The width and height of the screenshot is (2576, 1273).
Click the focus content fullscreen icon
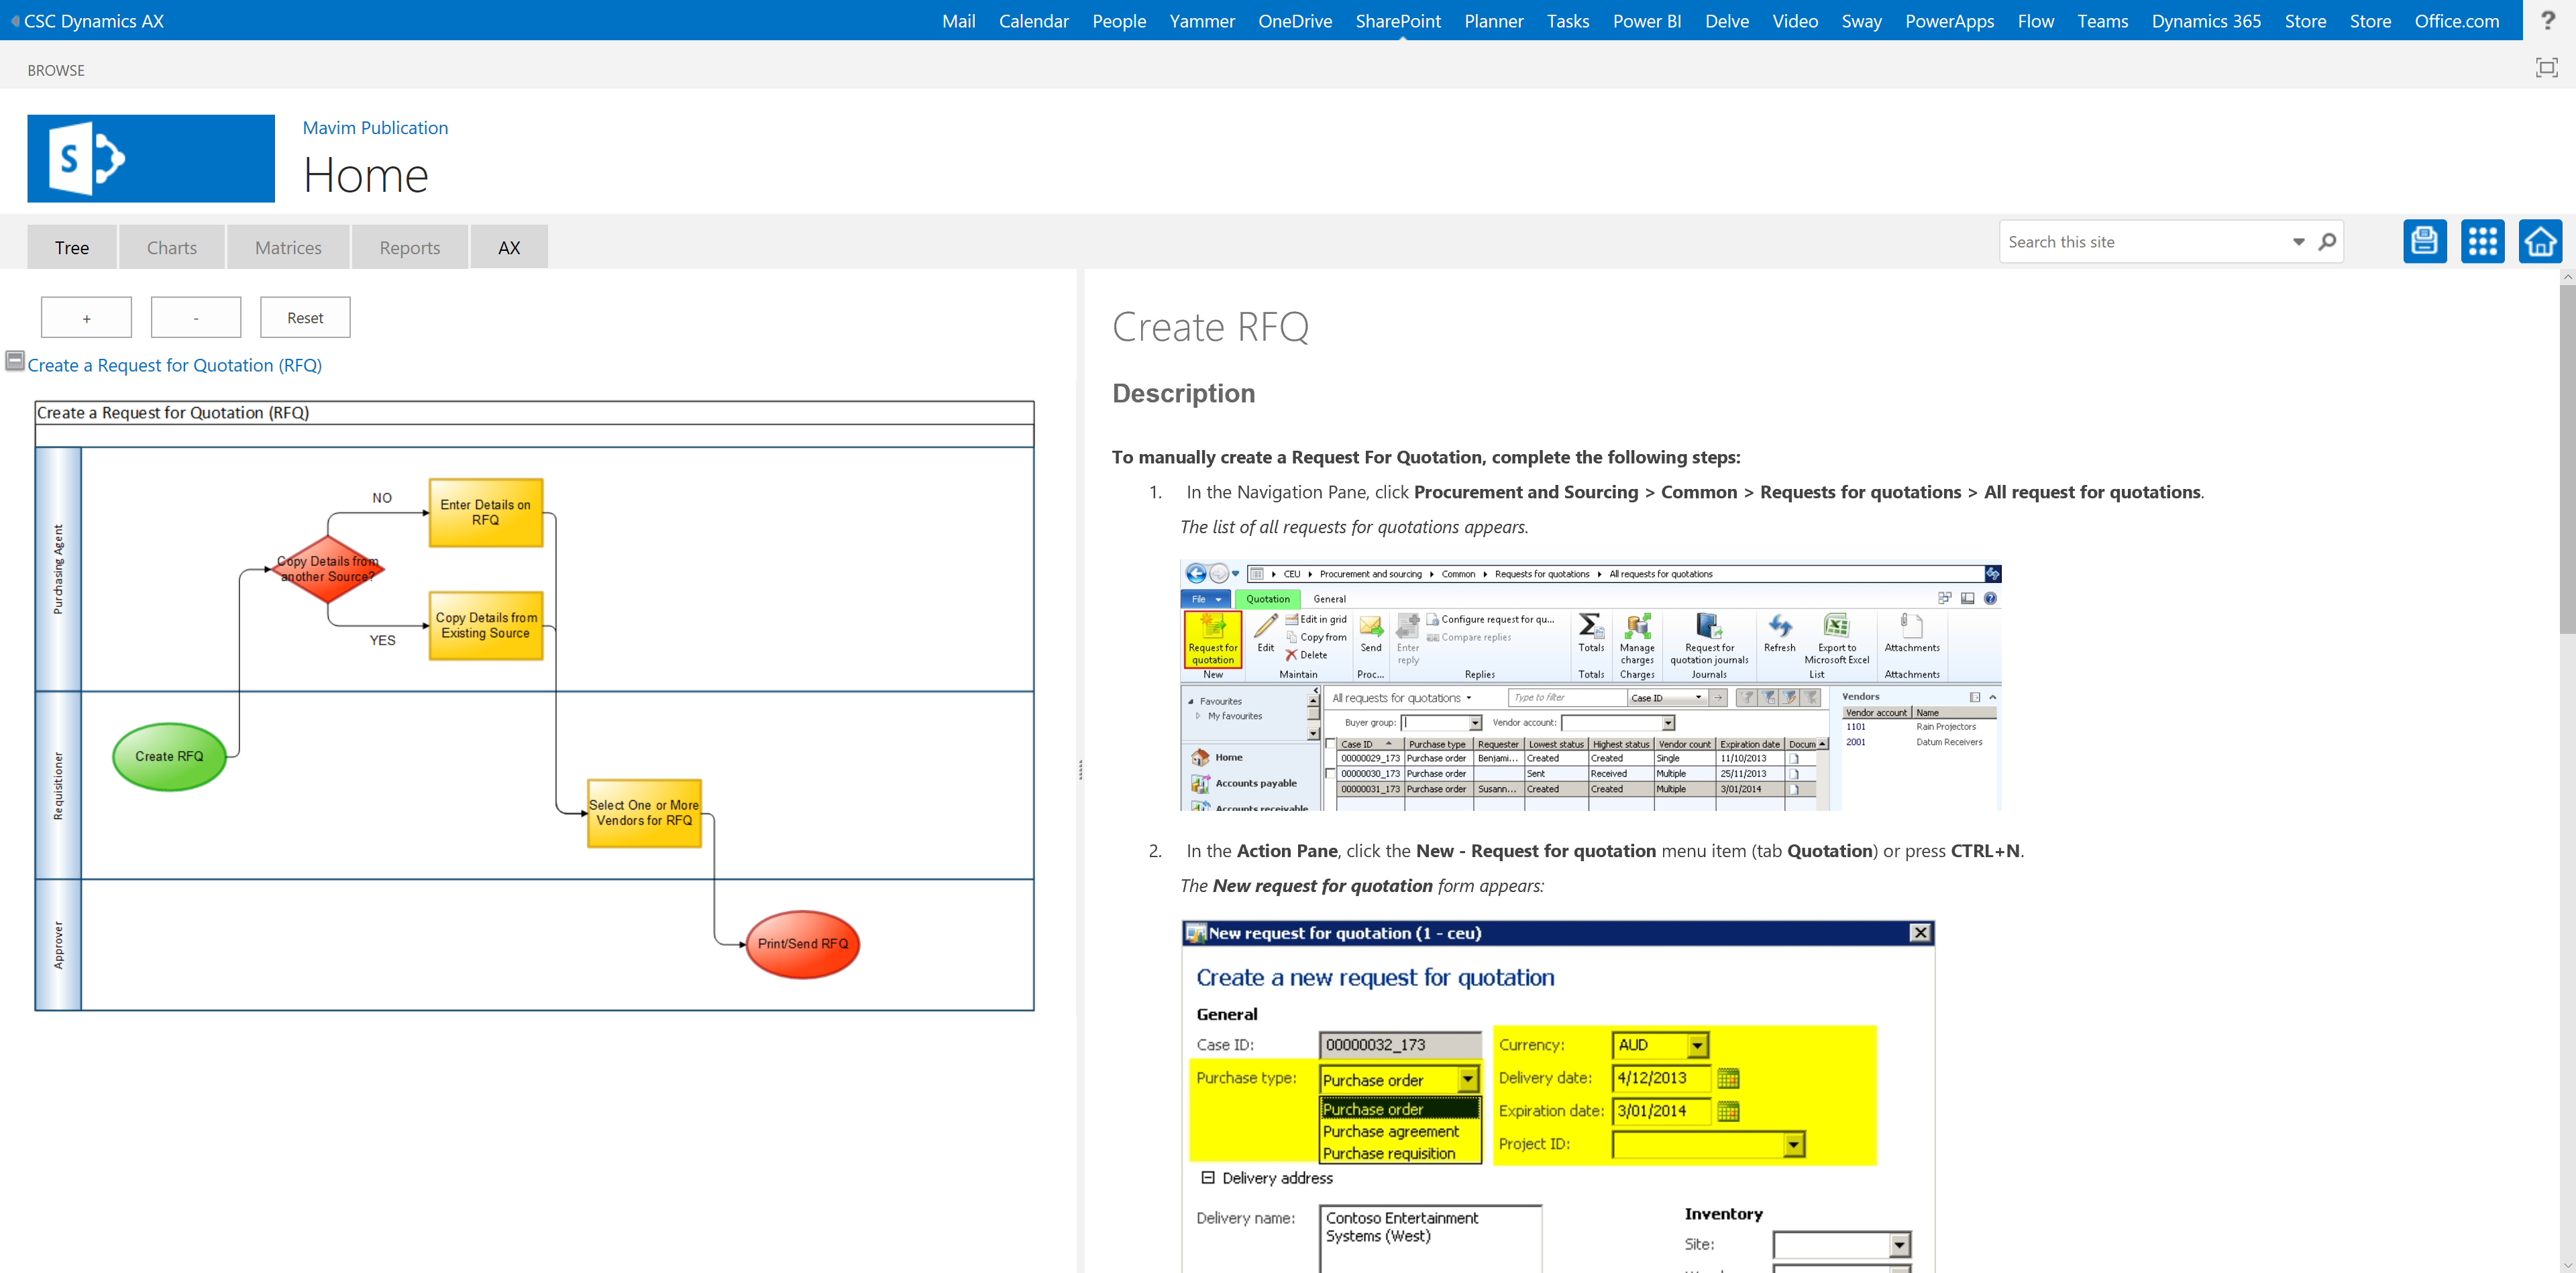click(2546, 68)
